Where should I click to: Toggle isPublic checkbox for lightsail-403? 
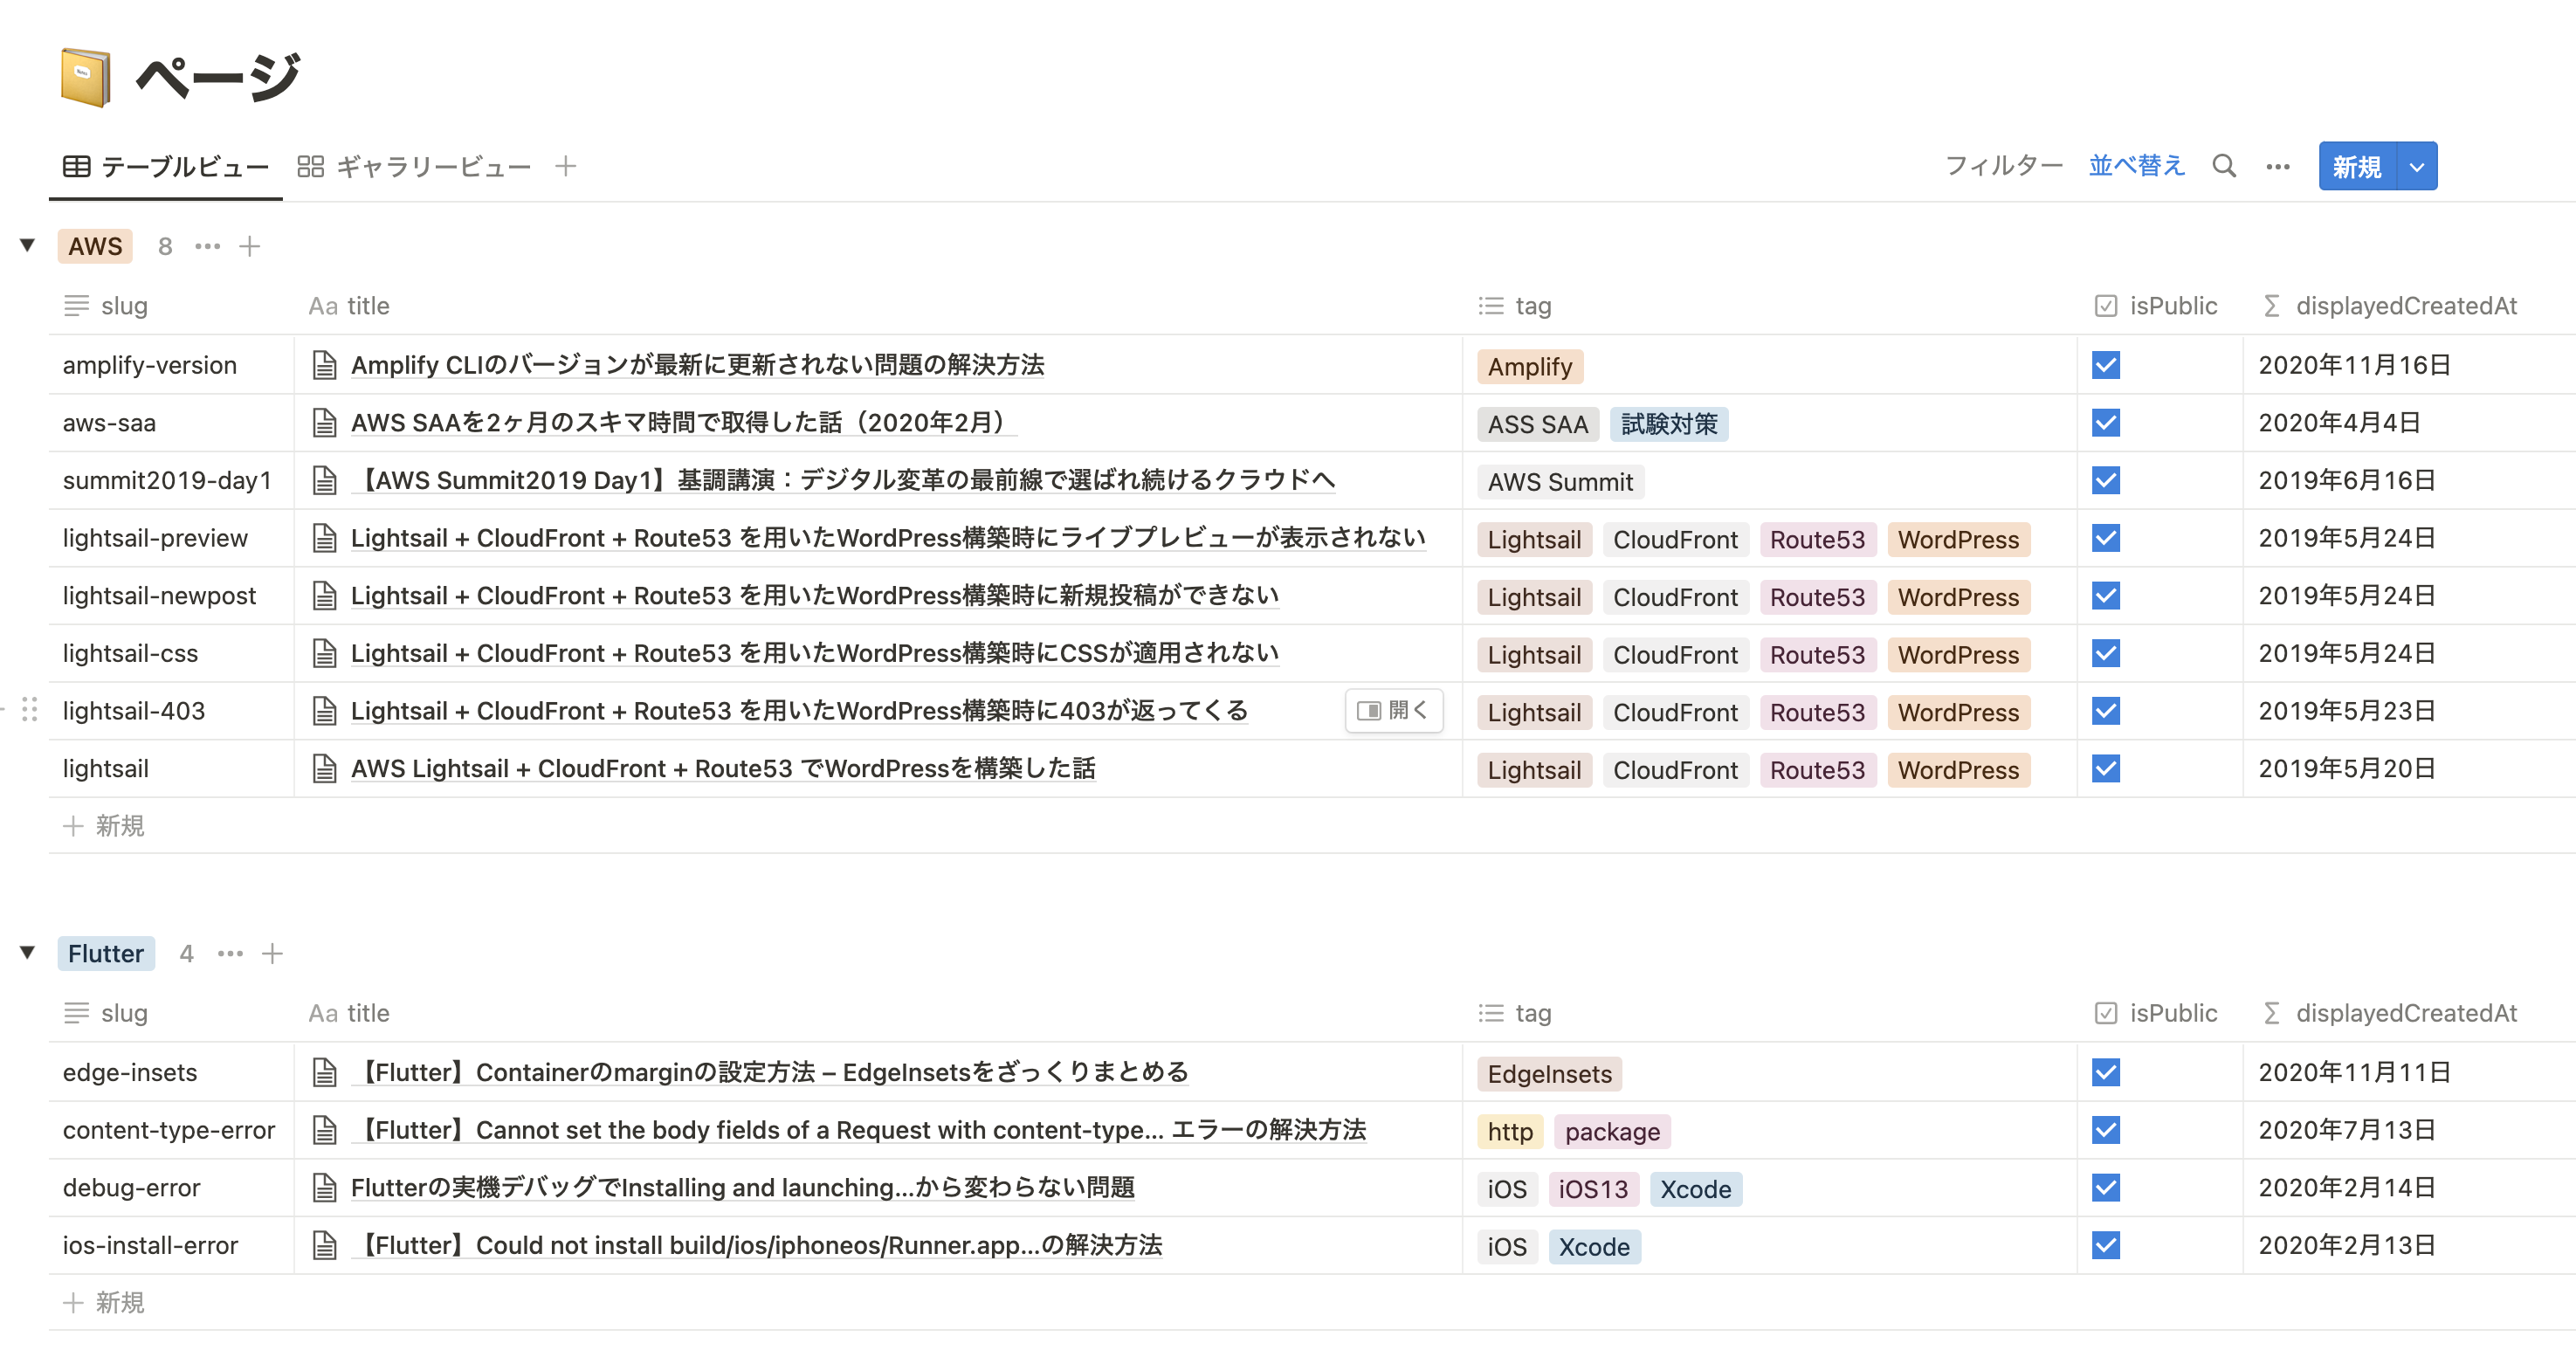[2106, 711]
